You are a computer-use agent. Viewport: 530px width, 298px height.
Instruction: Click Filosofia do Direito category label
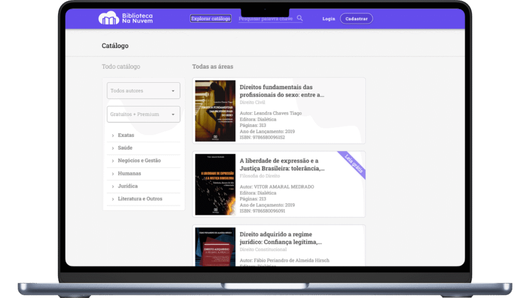tap(260, 176)
